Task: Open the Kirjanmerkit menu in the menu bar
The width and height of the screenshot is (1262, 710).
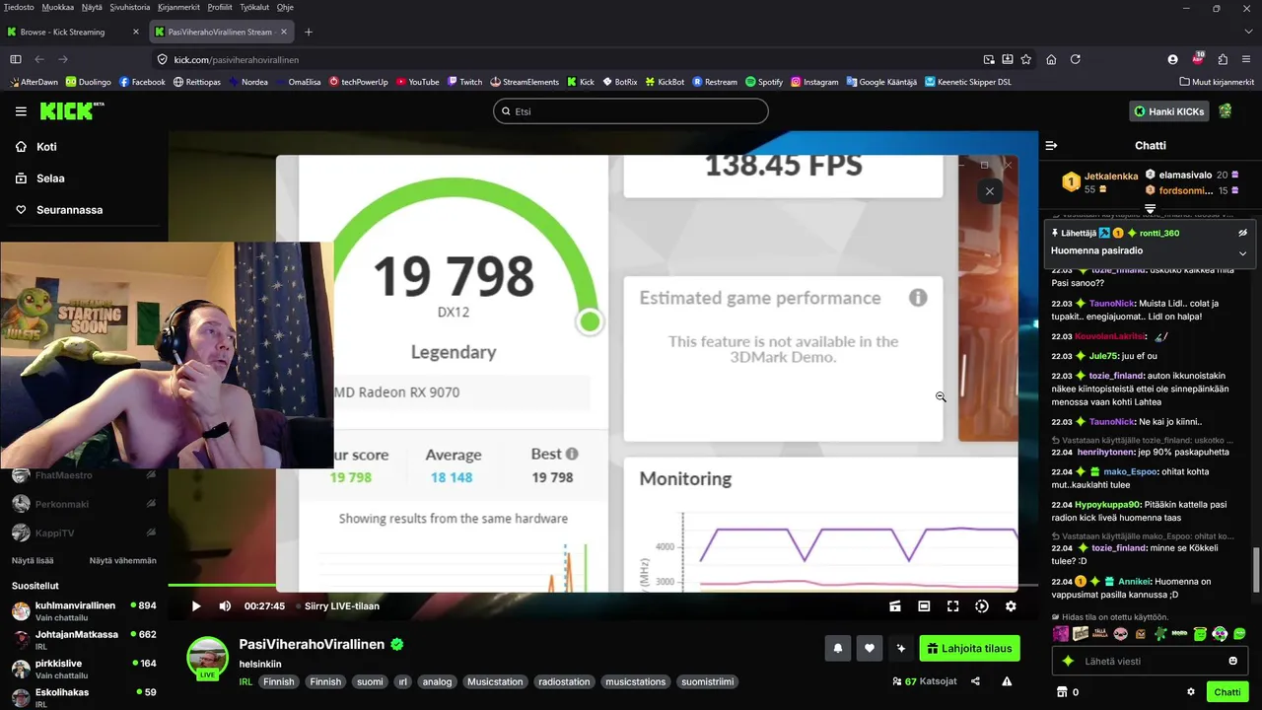Action: (x=178, y=7)
